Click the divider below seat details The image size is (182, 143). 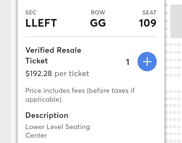[x=91, y=37]
